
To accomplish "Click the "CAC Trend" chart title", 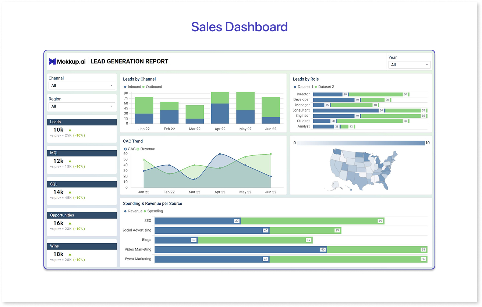I will click(133, 141).
